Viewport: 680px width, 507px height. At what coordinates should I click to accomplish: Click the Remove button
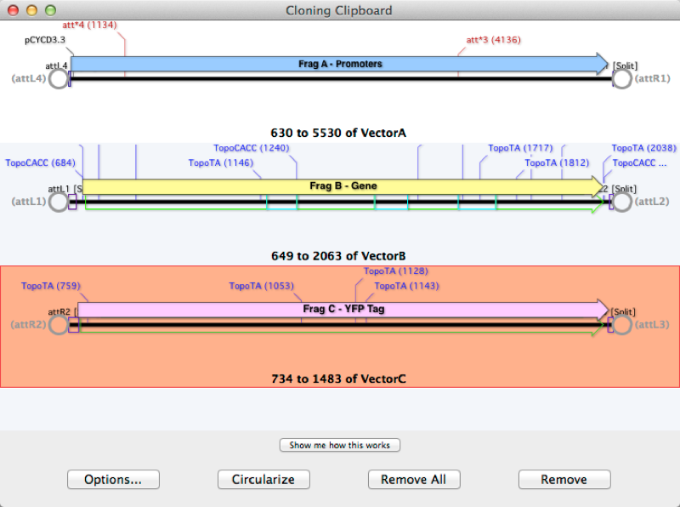[x=564, y=479]
